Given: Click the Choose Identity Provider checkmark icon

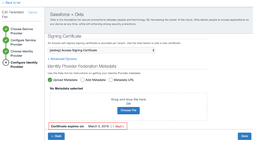Looking at the screenshot, I should 6,51.
